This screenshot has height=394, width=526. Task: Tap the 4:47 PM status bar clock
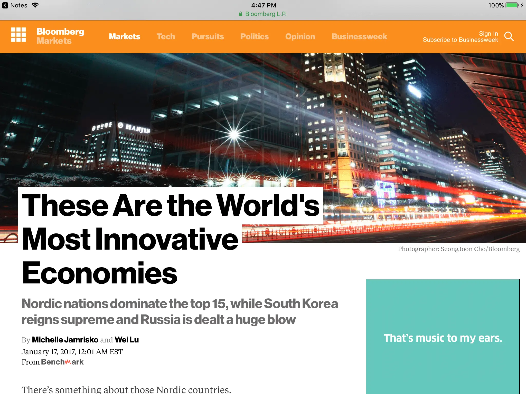(264, 5)
